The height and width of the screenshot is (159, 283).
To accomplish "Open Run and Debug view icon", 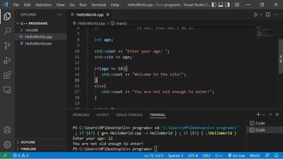I will 7,61.
